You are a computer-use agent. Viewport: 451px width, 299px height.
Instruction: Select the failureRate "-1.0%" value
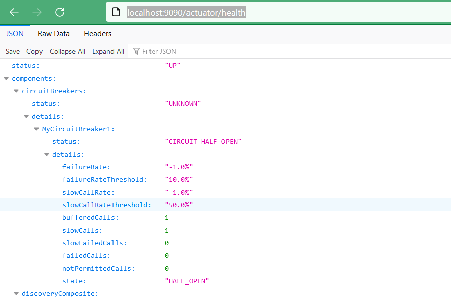178,167
